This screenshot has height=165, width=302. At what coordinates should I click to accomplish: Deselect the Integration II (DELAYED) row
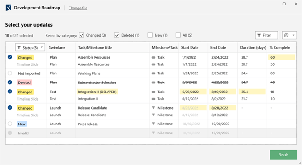pos(10,92)
